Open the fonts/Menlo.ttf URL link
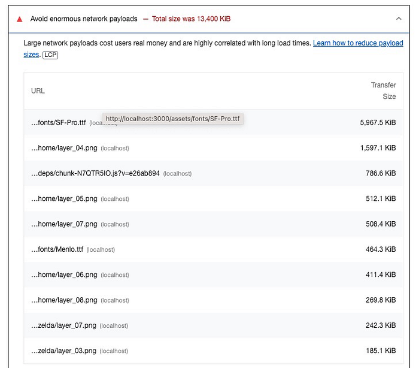This screenshot has width=419, height=368. 57,249
